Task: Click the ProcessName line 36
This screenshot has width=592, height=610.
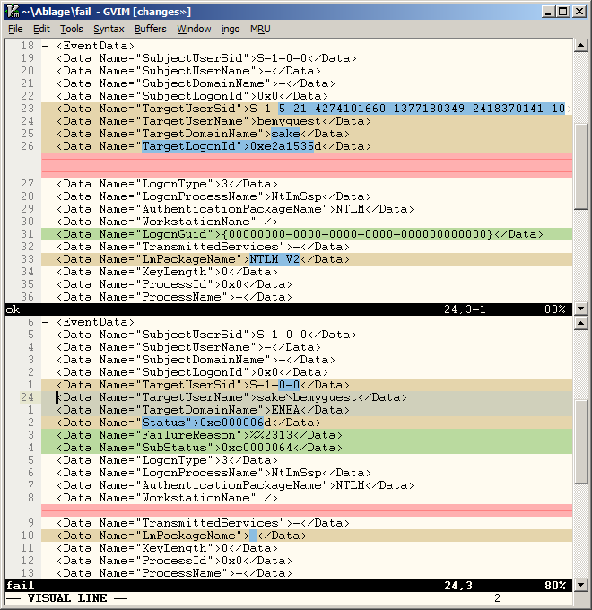Action: coord(307,297)
